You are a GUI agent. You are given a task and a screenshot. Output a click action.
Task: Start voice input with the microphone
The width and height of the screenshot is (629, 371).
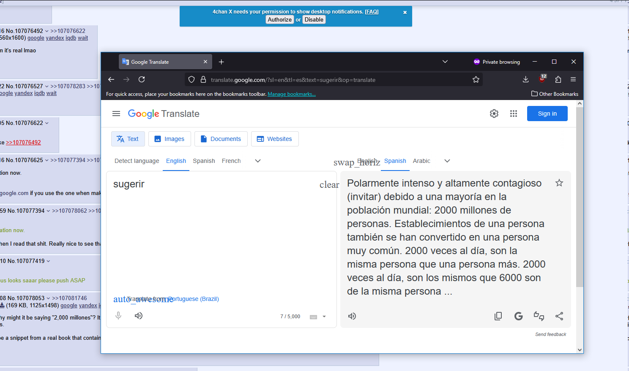coord(118,316)
